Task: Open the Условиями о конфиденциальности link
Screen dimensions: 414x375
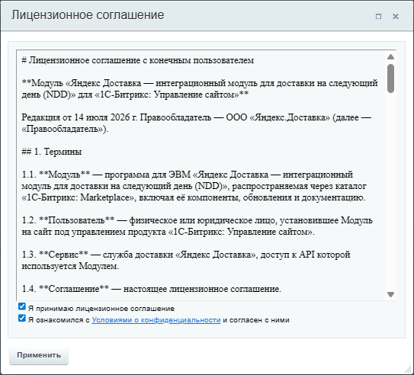Action: pyautogui.click(x=156, y=320)
